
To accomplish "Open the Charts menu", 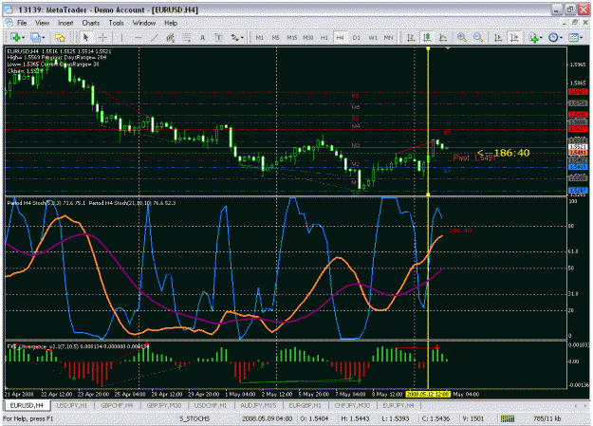I will point(91,23).
